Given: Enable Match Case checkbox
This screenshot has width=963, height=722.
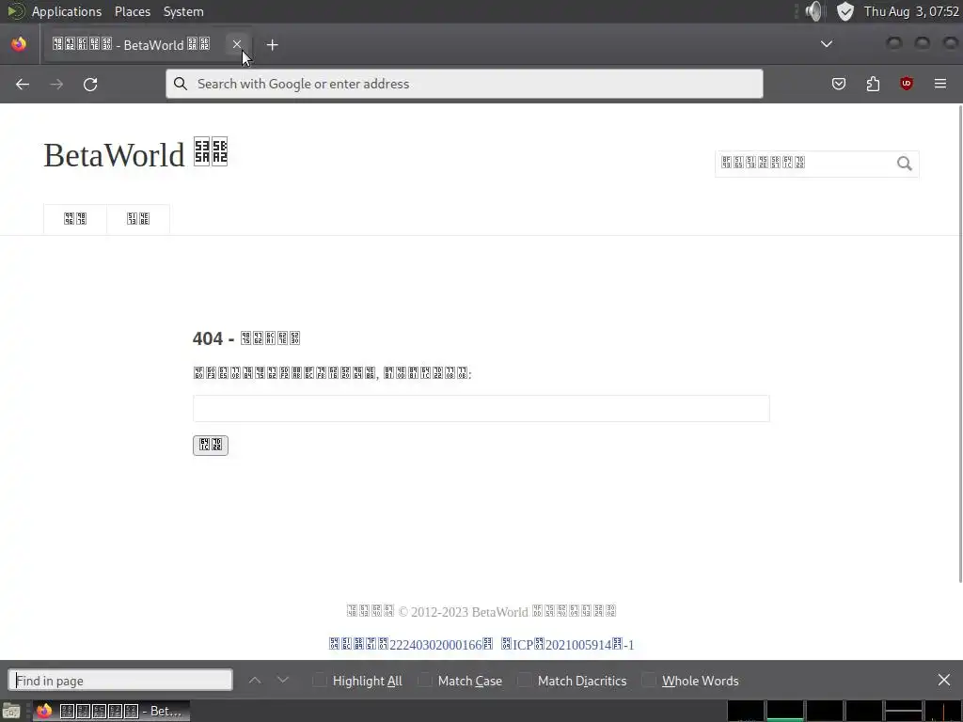Looking at the screenshot, I should (424, 681).
